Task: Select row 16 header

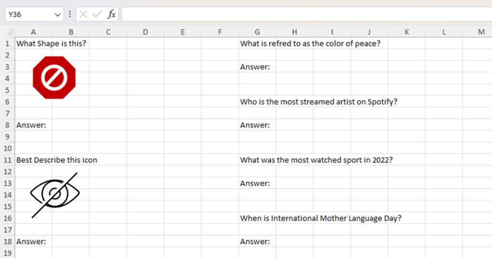Action: 7,218
